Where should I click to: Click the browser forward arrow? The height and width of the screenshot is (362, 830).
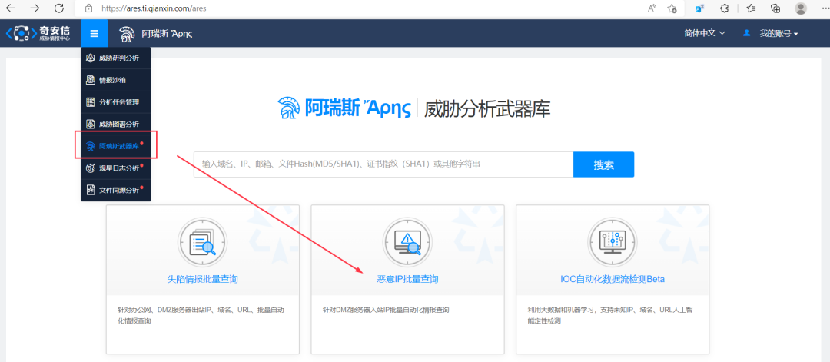[35, 8]
